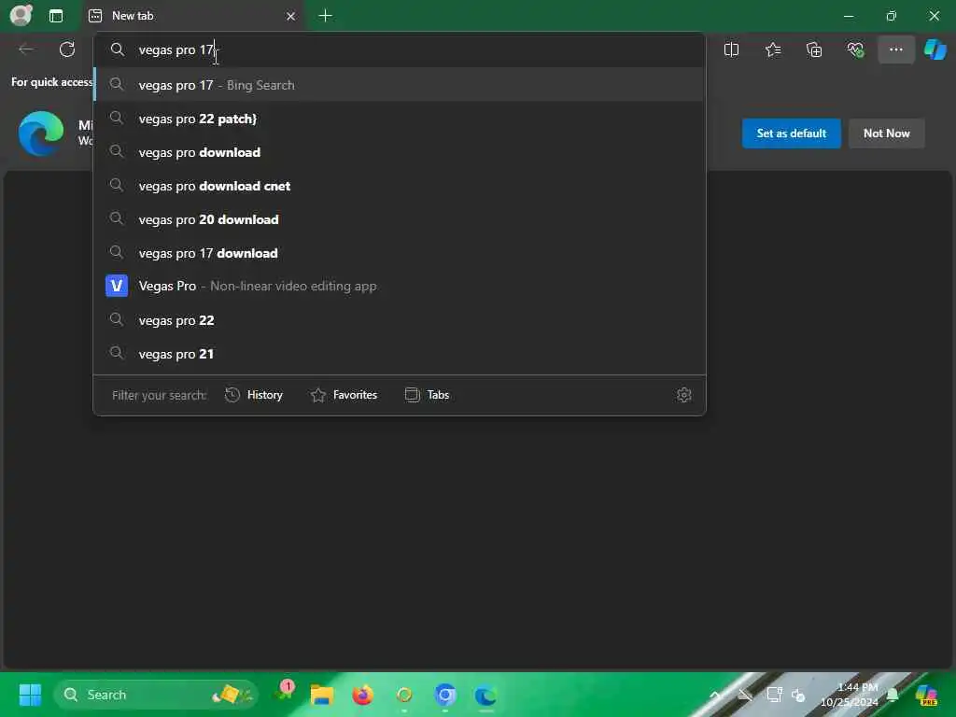956x717 pixels.
Task: Open the Collections toolbar icon
Action: (814, 49)
